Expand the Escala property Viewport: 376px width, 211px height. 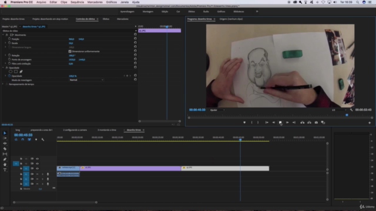[x=5, y=43]
